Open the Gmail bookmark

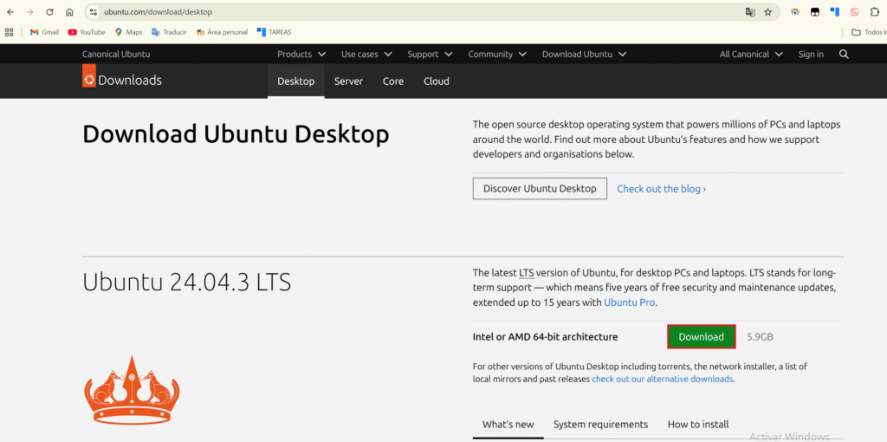[x=44, y=32]
